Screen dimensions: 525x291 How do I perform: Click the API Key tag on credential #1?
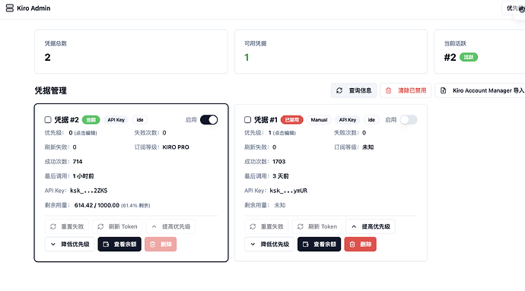pyautogui.click(x=348, y=120)
